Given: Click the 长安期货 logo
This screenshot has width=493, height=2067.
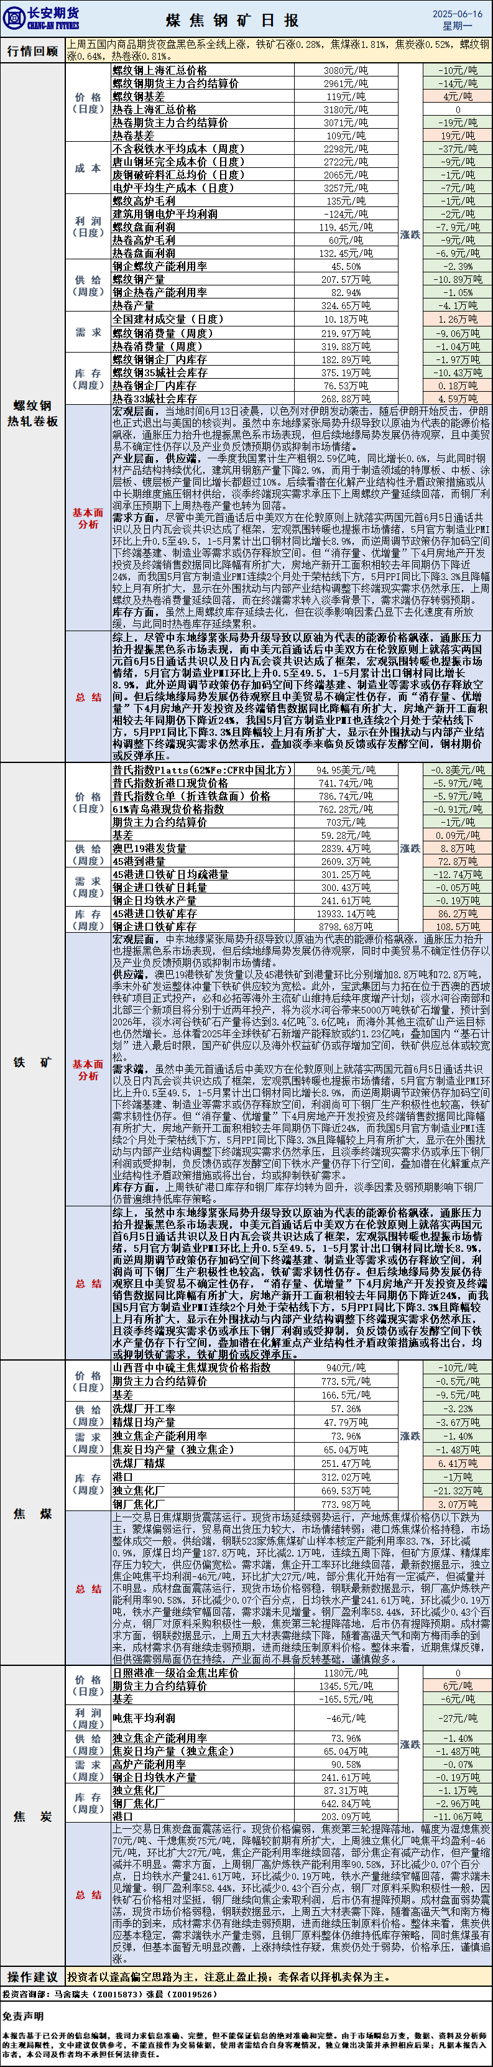Looking at the screenshot, I should pos(42,17).
